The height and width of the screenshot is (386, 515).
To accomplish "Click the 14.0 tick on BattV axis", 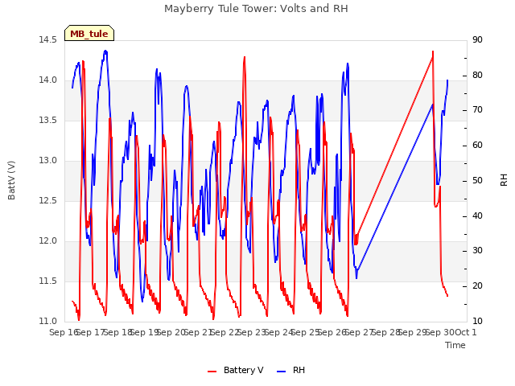I will [48, 80].
